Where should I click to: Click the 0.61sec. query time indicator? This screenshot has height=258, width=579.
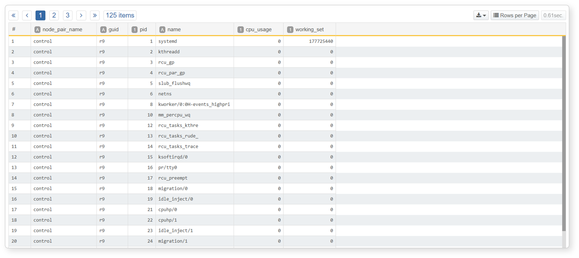tap(553, 15)
